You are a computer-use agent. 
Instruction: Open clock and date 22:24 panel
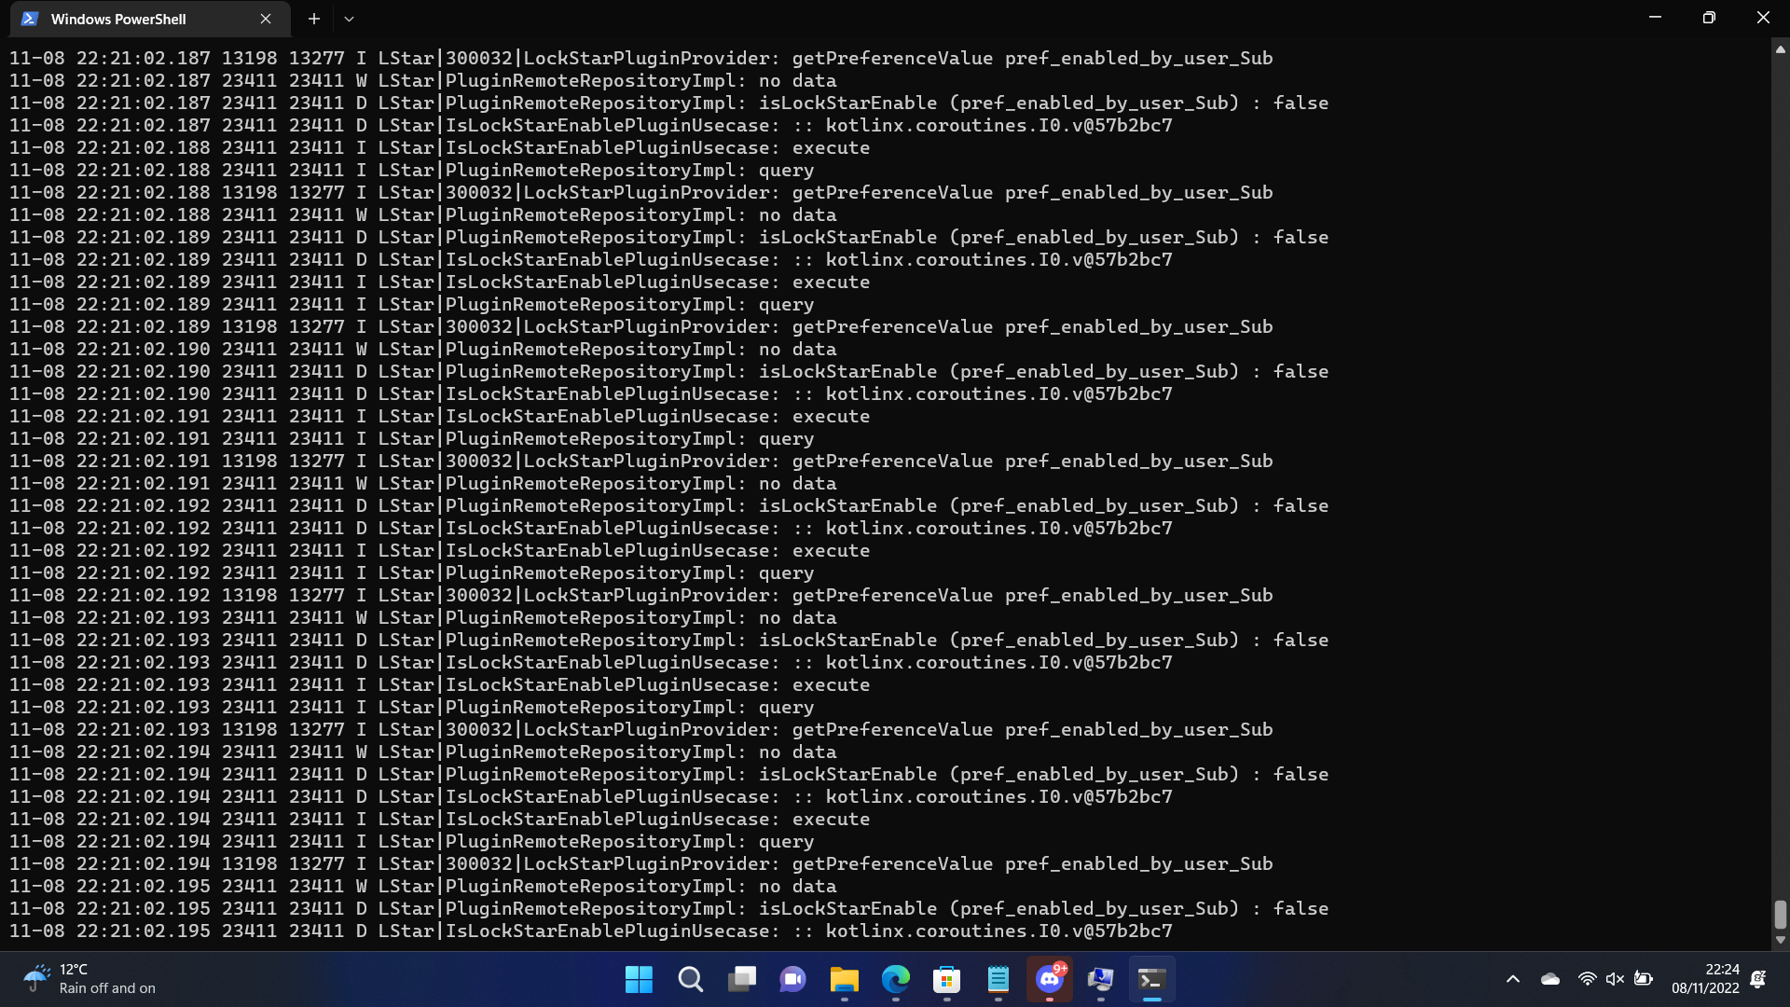click(x=1705, y=979)
